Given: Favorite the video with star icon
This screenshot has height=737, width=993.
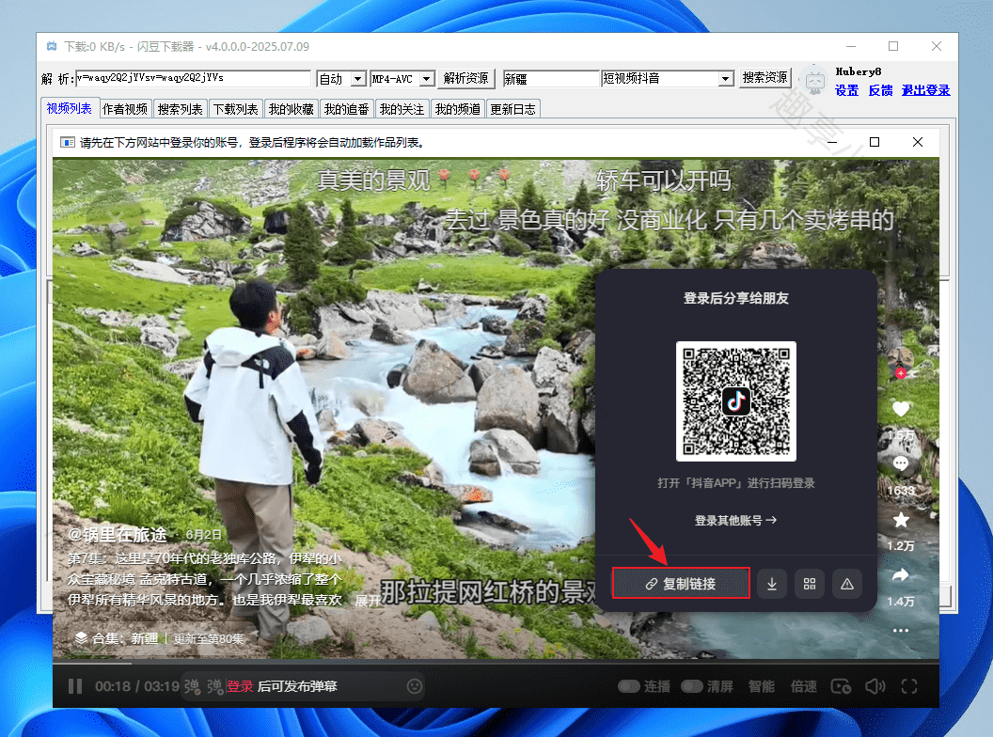Looking at the screenshot, I should click(901, 521).
